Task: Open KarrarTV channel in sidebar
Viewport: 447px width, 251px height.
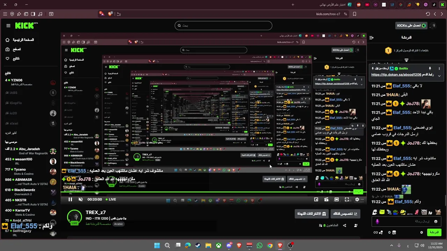Action: pyautogui.click(x=31, y=212)
